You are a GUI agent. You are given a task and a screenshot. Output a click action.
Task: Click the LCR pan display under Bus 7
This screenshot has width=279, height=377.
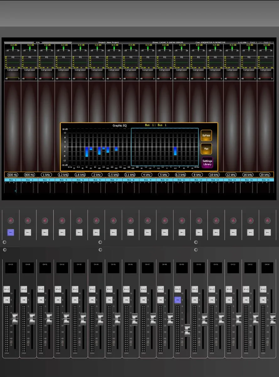(x=114, y=187)
